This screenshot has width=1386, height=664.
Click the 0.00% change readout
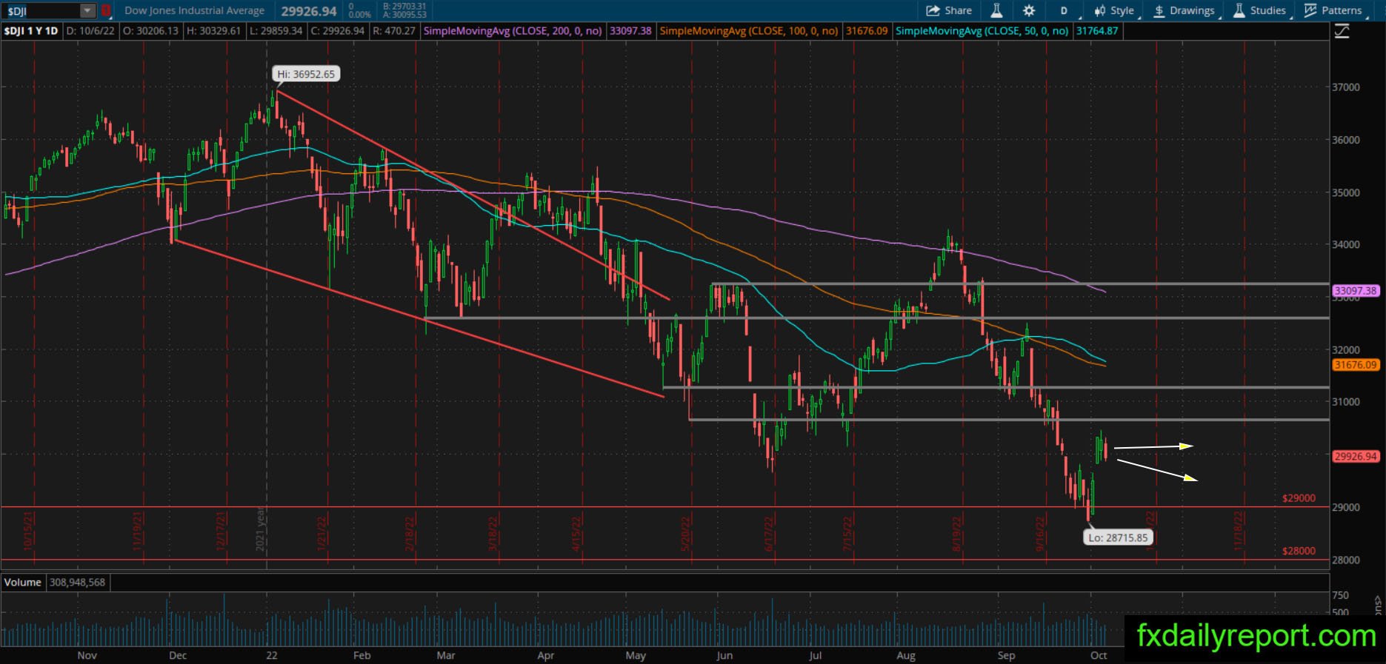tap(360, 14)
